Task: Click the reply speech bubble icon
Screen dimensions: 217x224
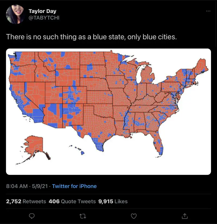Action: (x=32, y=216)
